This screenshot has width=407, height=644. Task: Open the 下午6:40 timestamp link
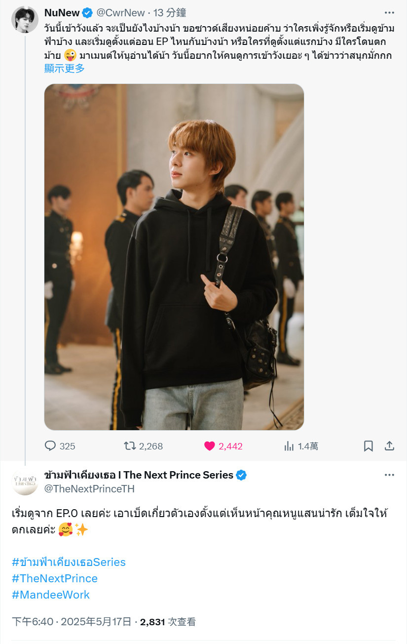coord(32,622)
